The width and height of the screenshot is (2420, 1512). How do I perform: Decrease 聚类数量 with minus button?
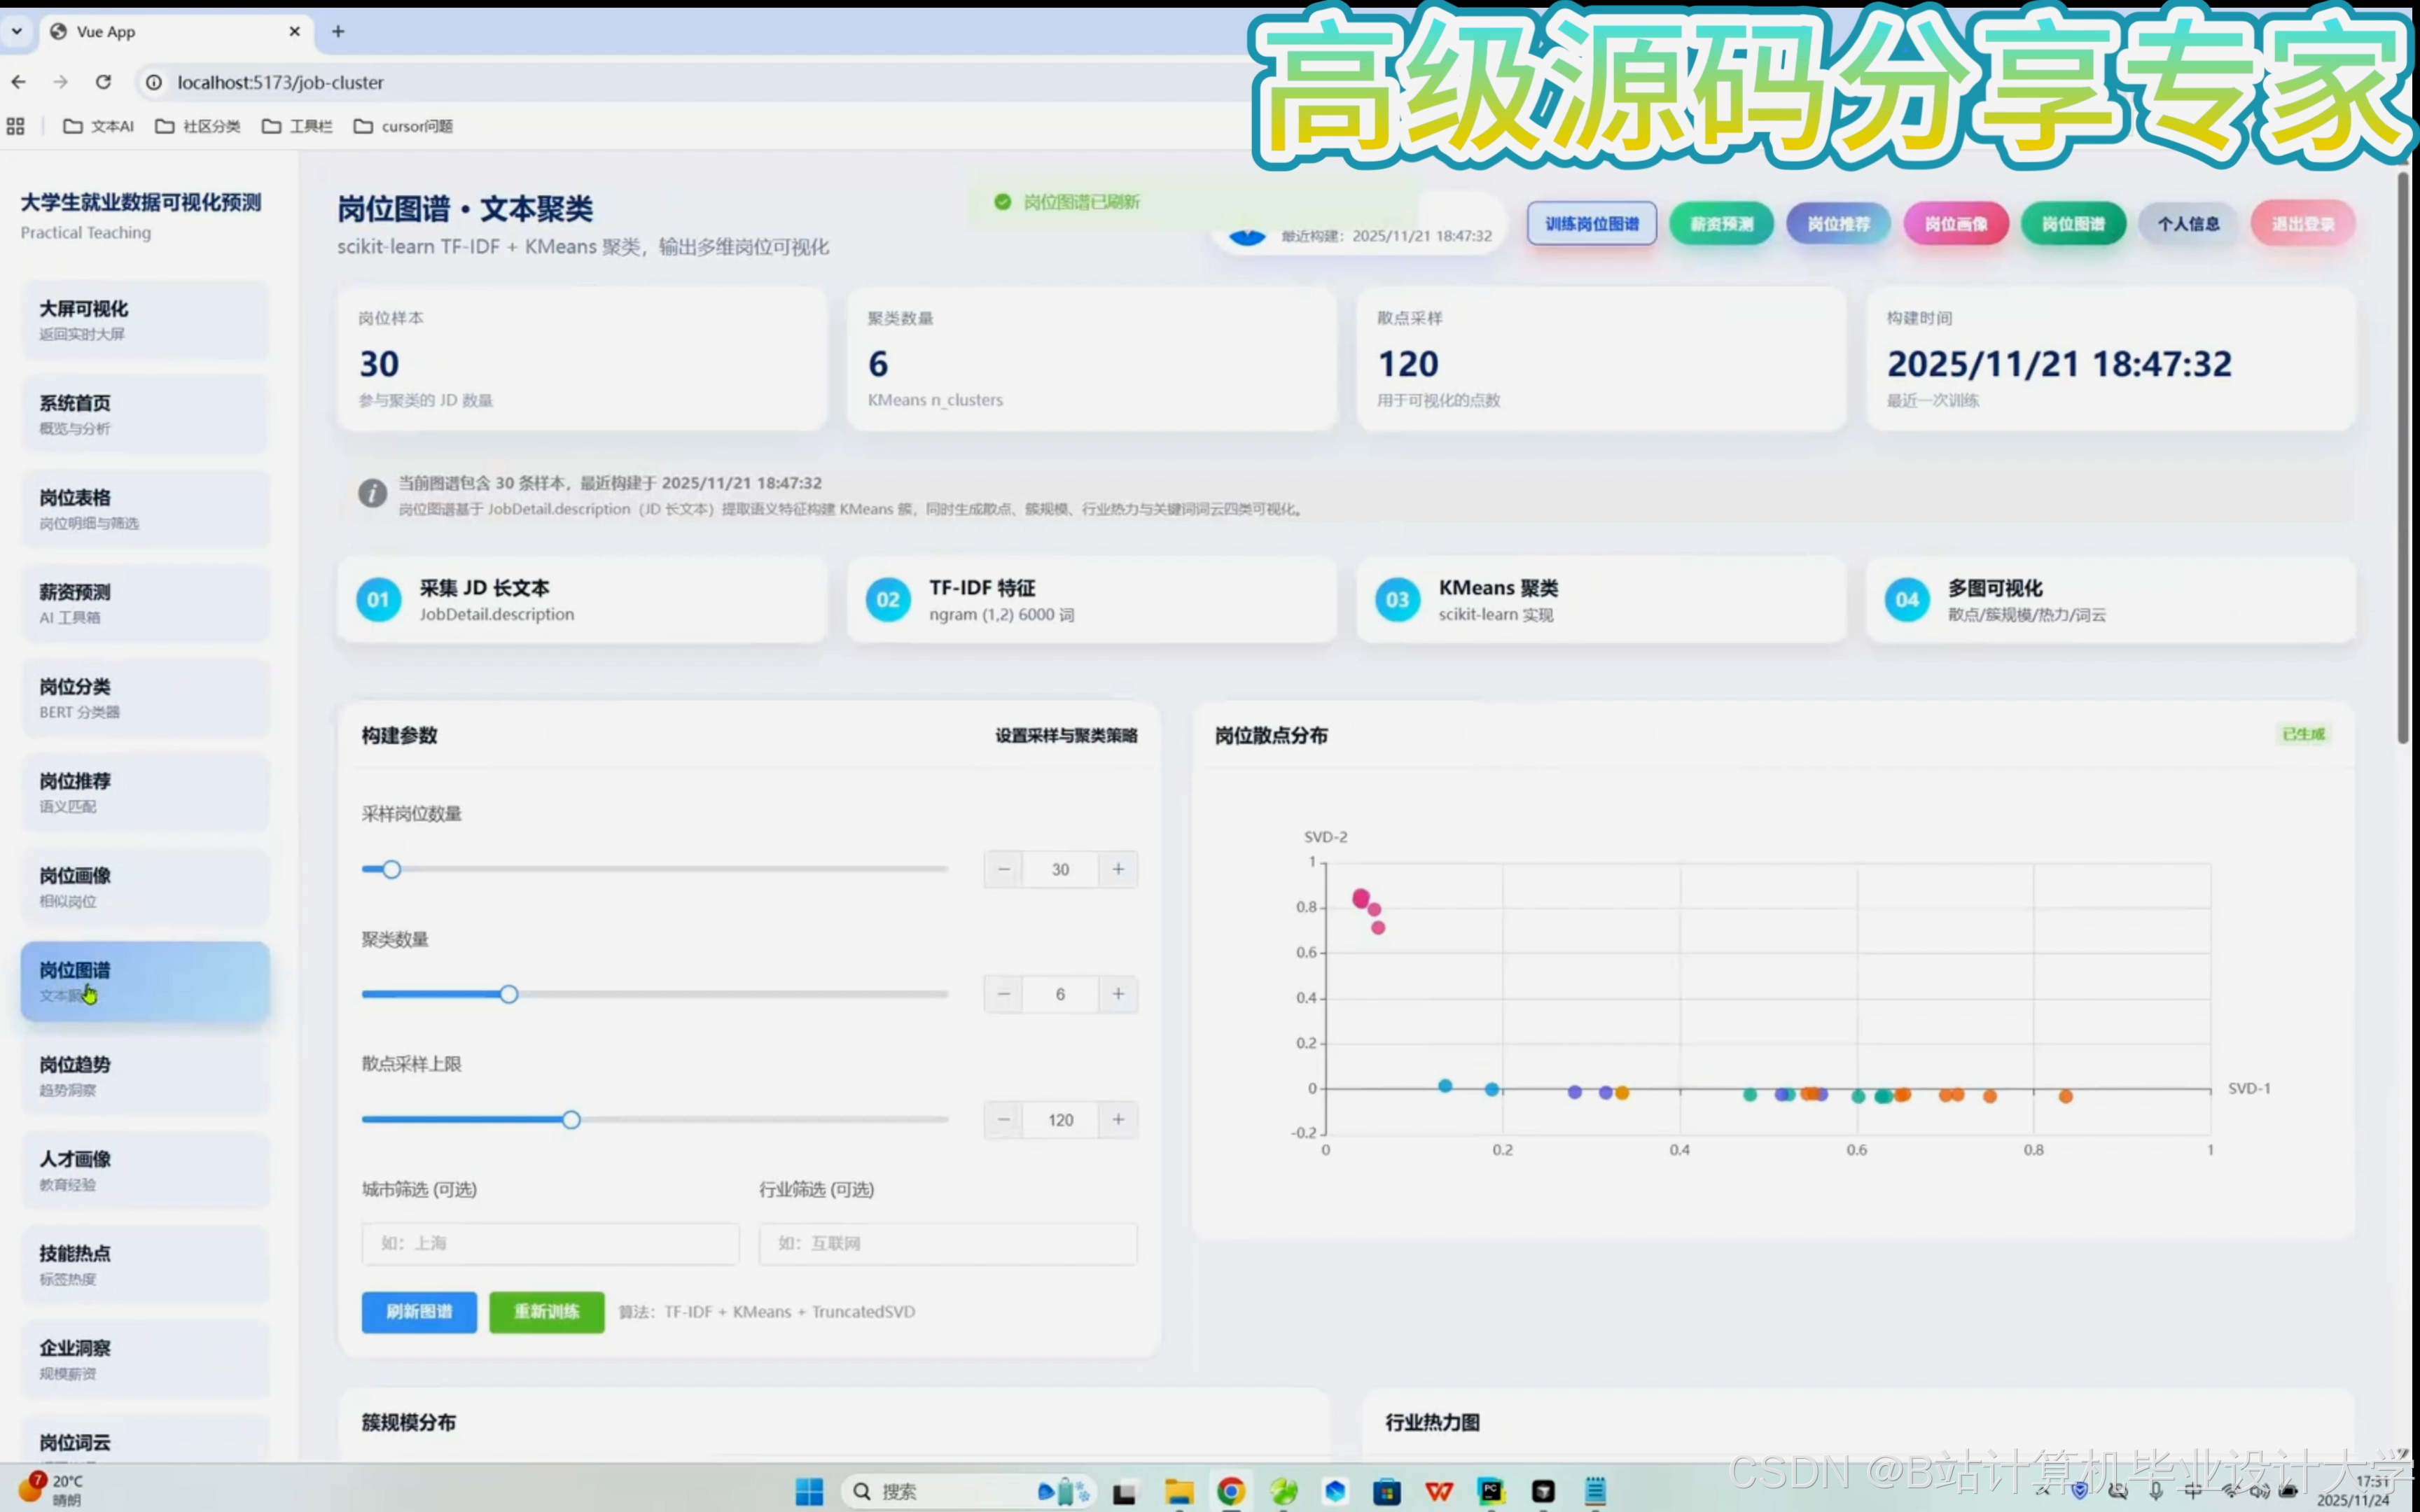tap(1003, 994)
